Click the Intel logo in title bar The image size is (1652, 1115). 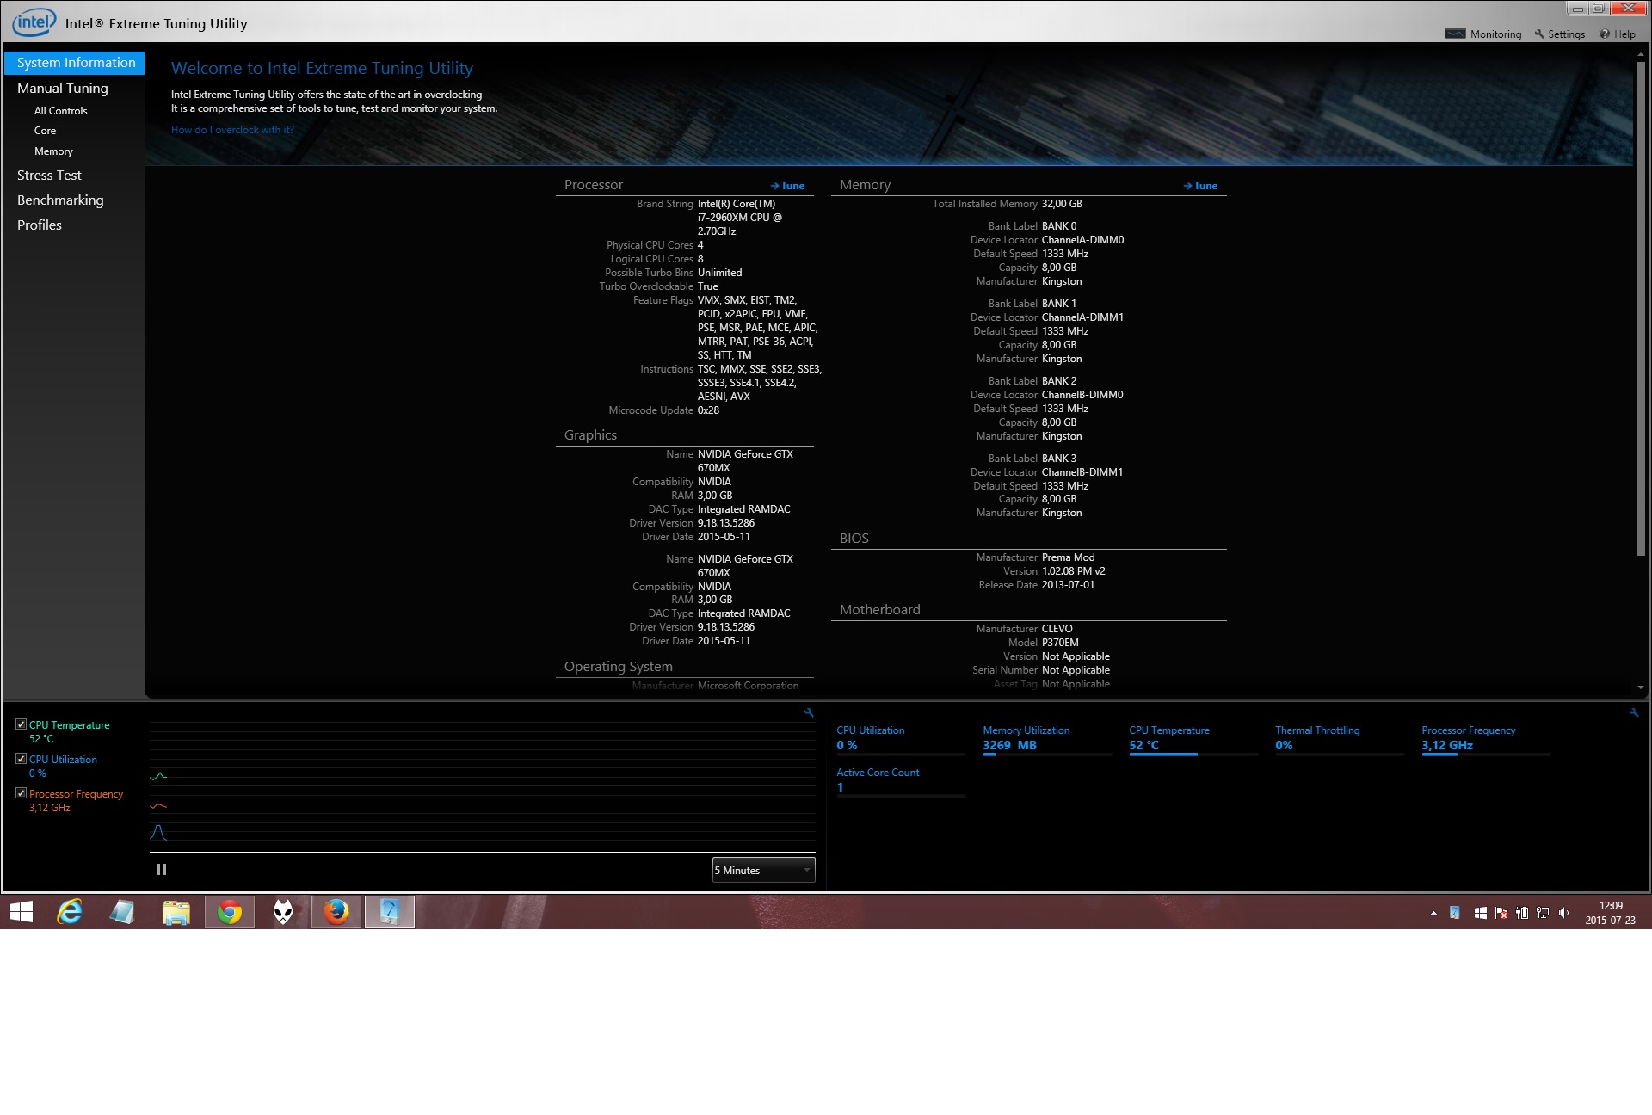[34, 22]
